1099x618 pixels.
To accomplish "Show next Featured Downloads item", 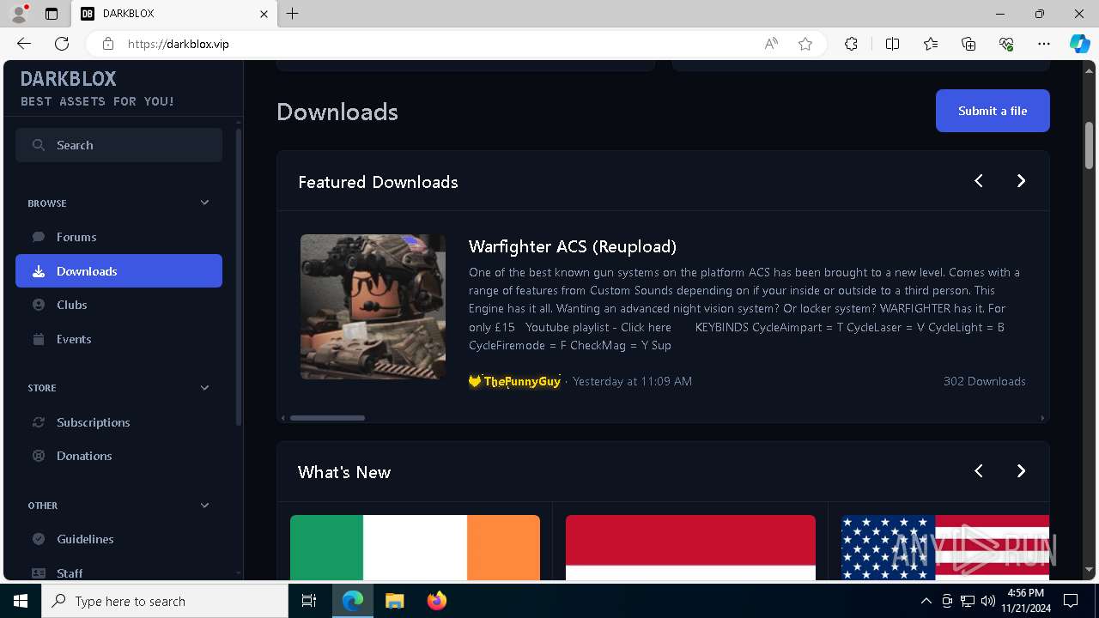I will click(1021, 180).
